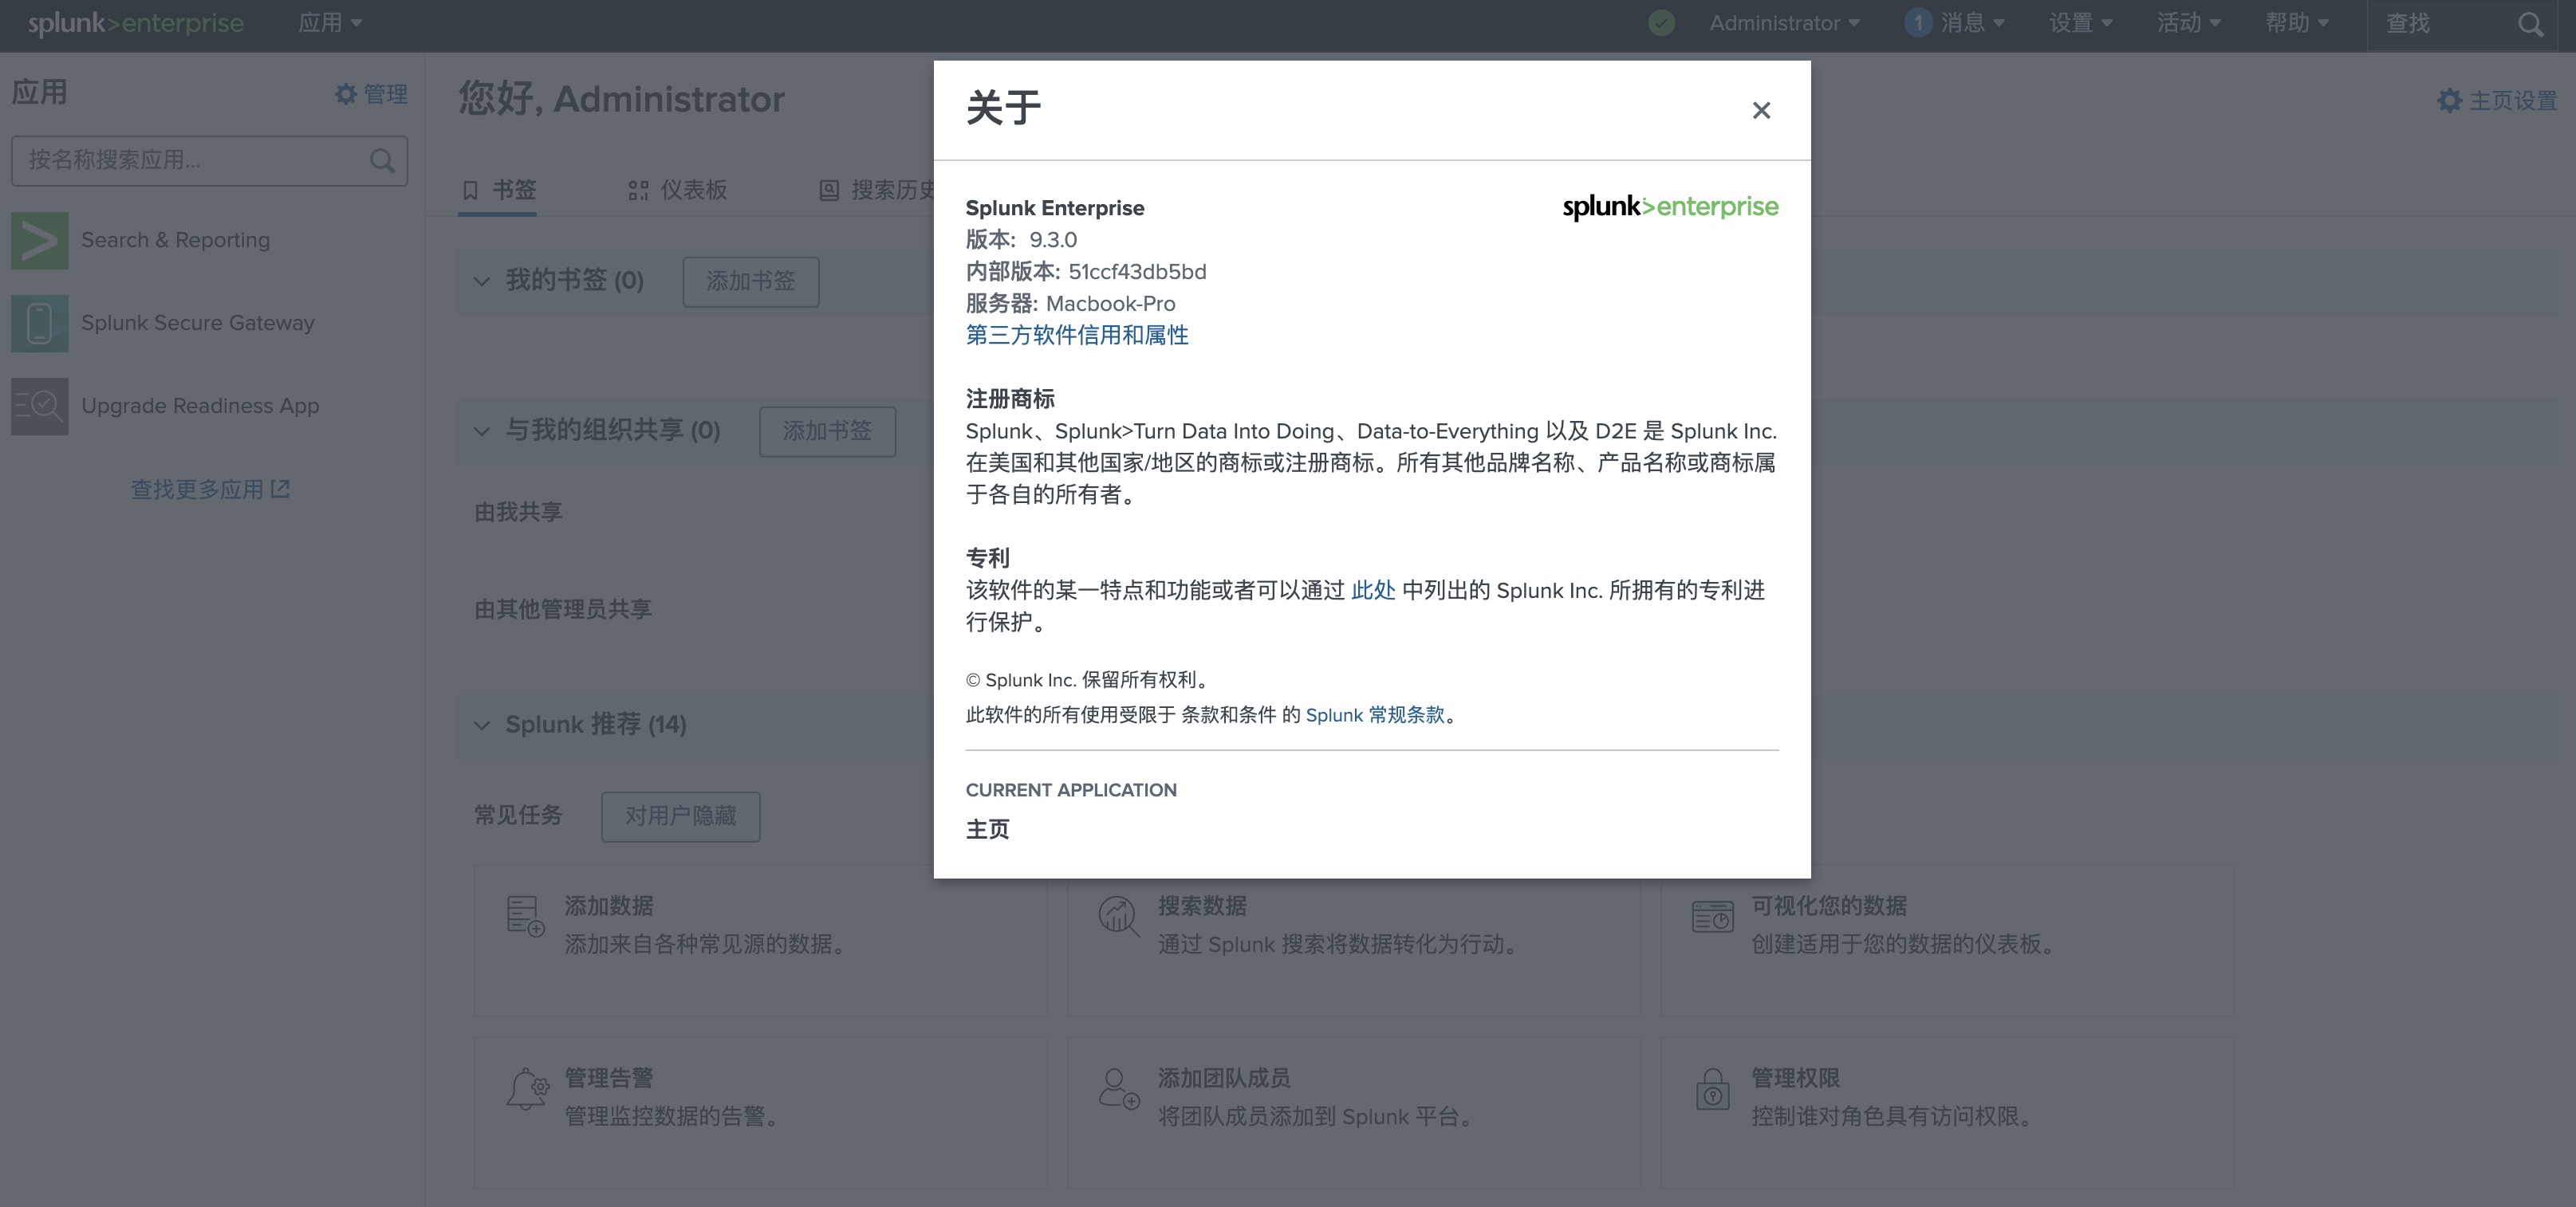Image resolution: width=2576 pixels, height=1207 pixels.
Task: Click the Splunk Secure Gateway app icon
Action: (x=39, y=322)
